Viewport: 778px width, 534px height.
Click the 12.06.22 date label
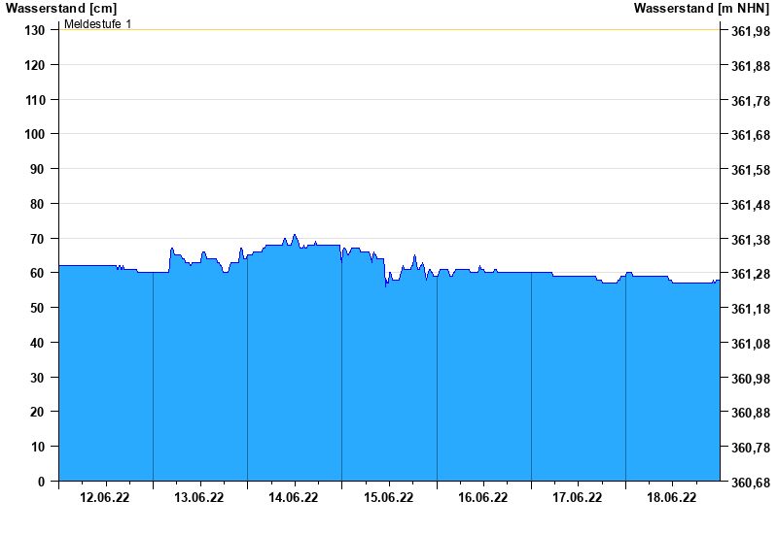[x=105, y=498]
